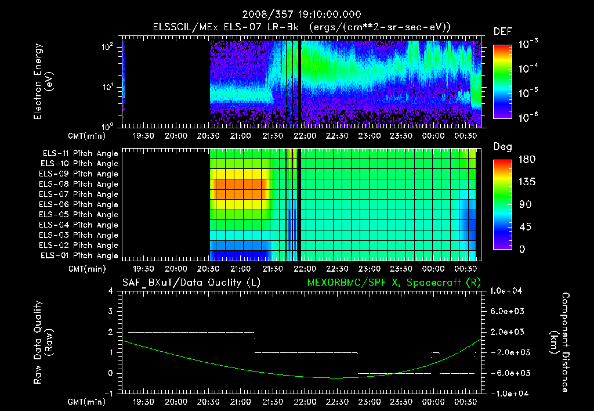Viewport: 594px width, 411px height.
Task: Click the 10⁻⁶ label beside DEF colorbar
Action: (528, 117)
